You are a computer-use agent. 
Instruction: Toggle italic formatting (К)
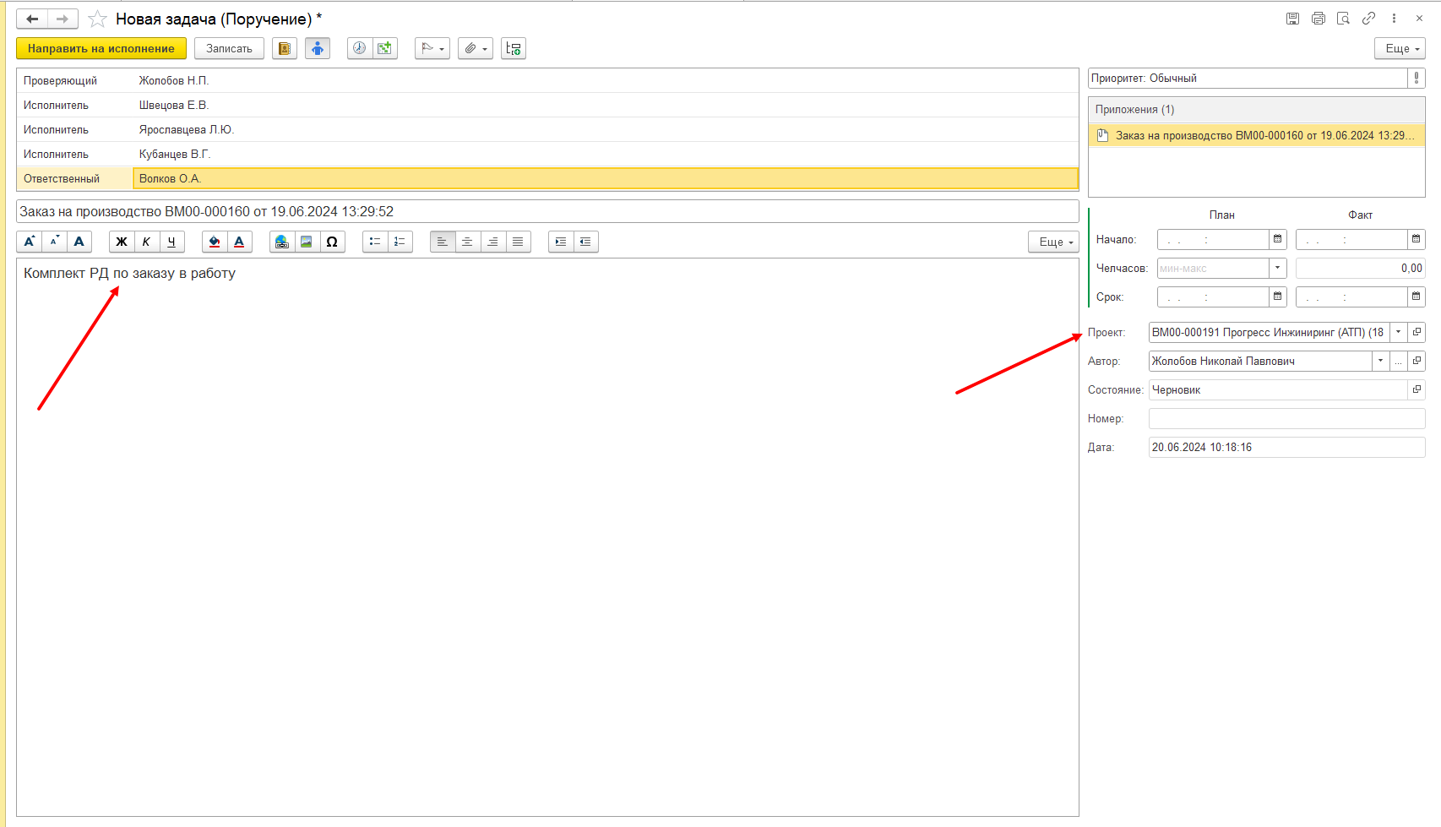[147, 242]
